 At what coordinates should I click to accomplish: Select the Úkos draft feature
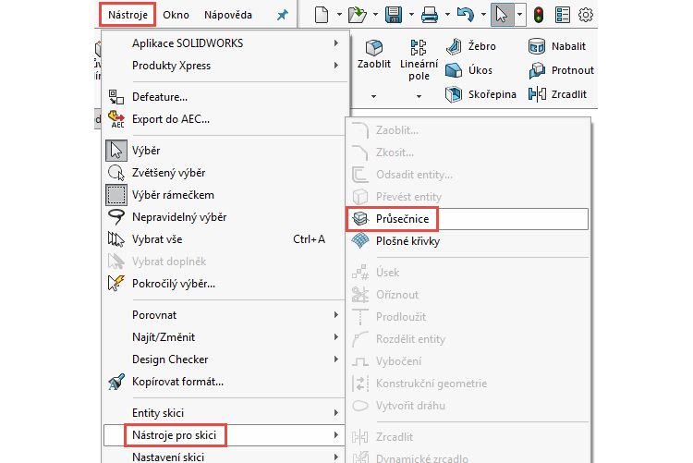(x=468, y=70)
